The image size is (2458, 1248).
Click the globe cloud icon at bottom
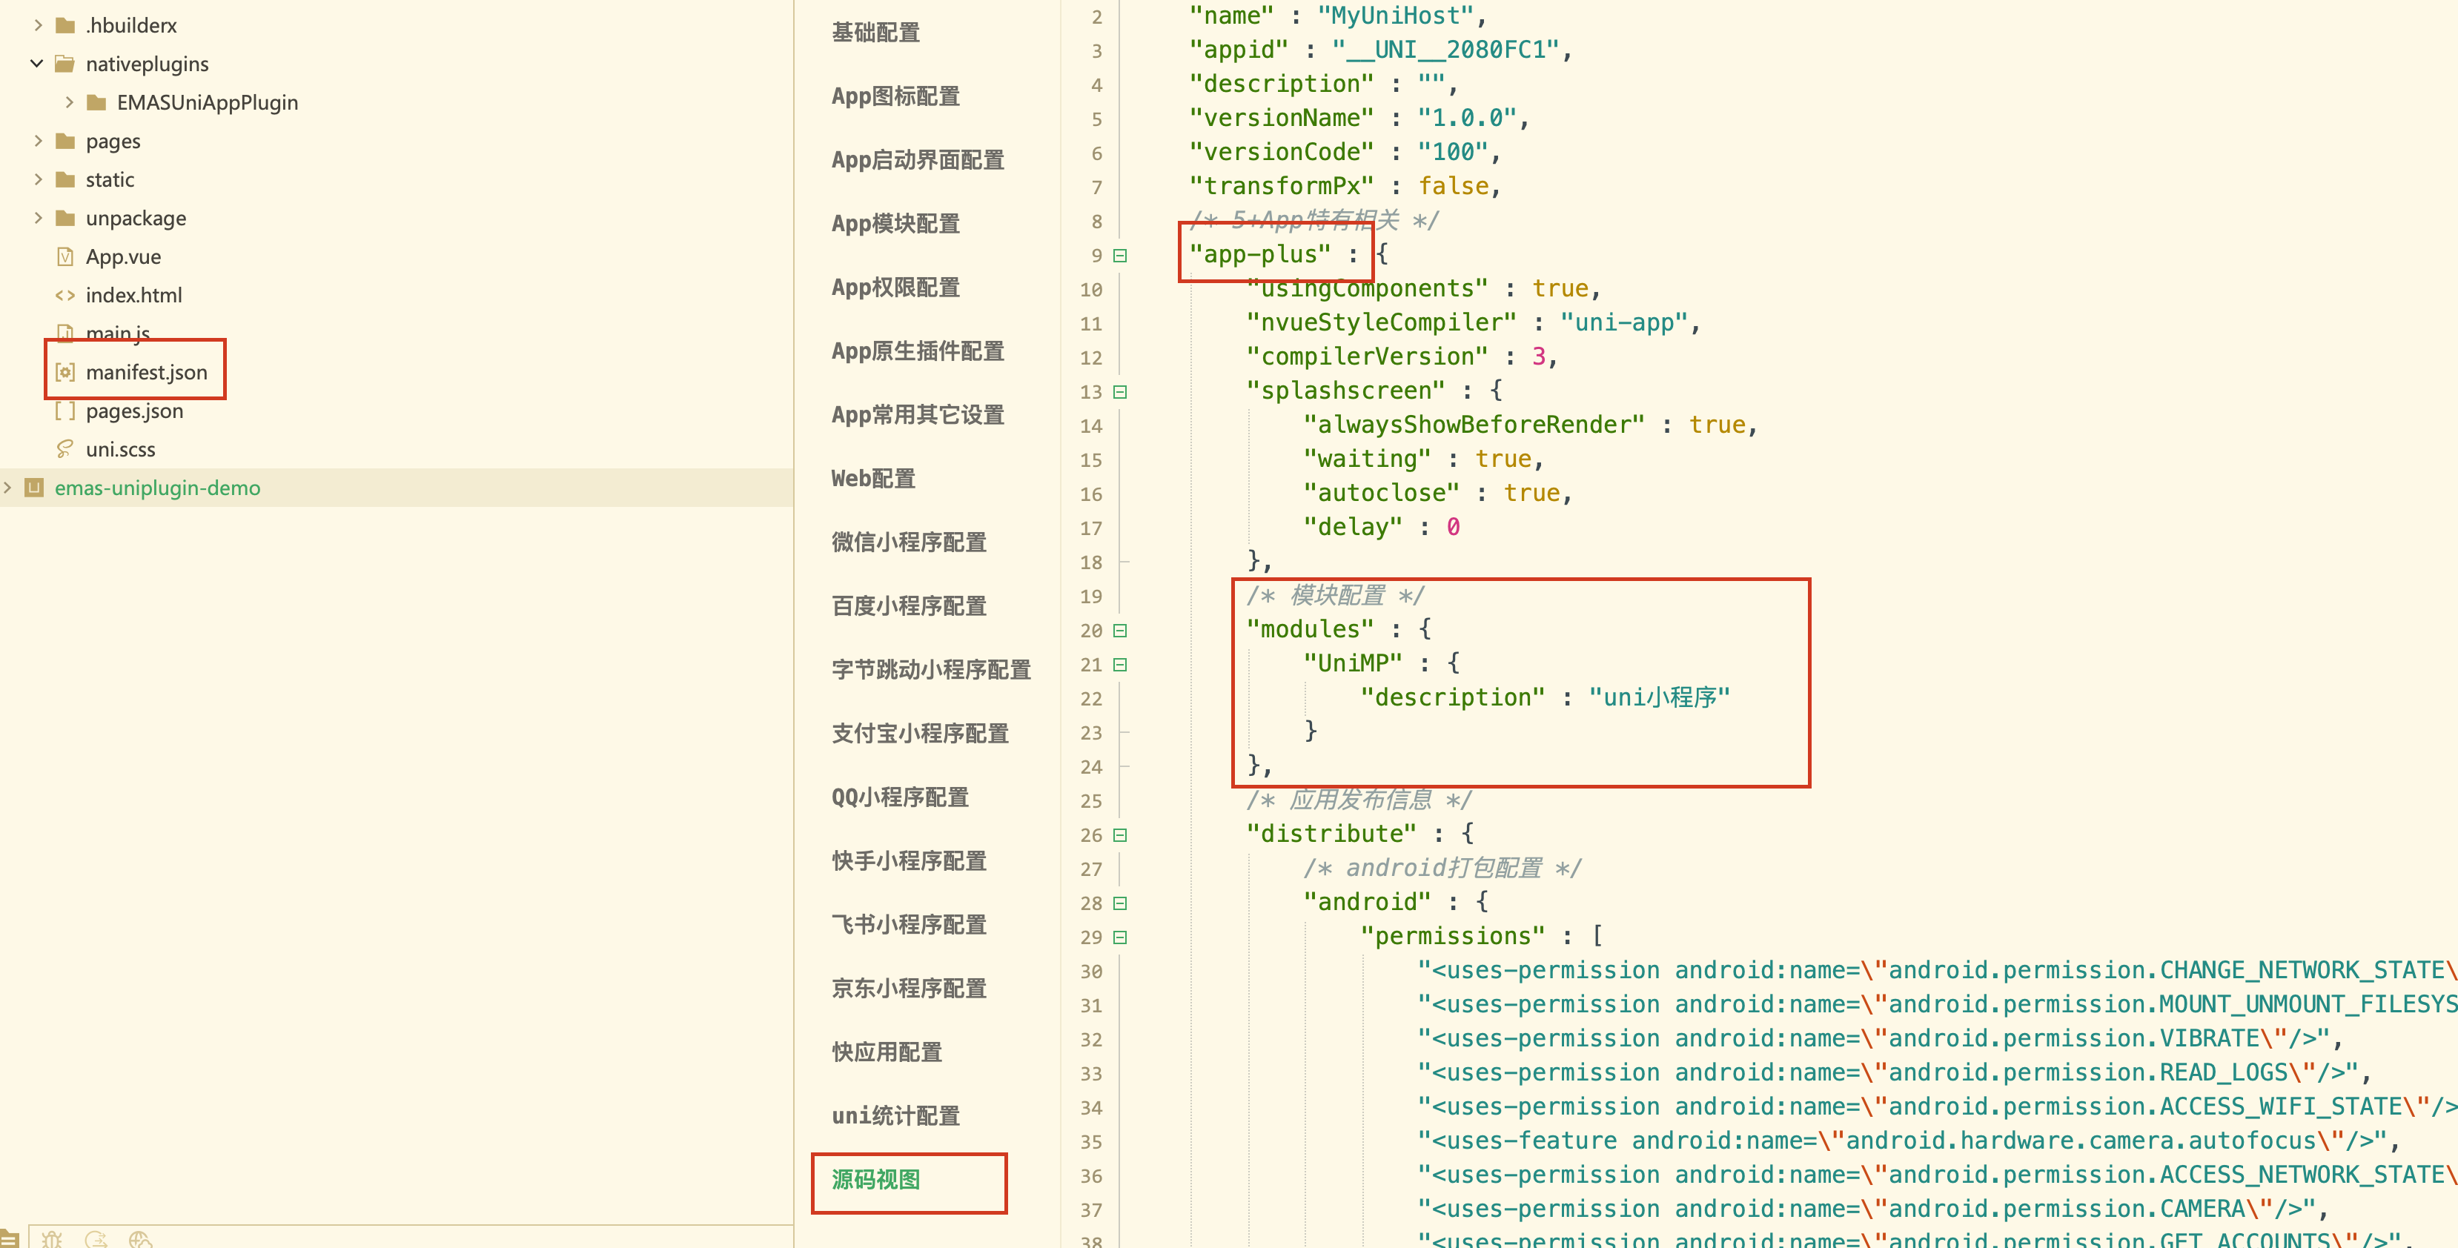point(140,1238)
